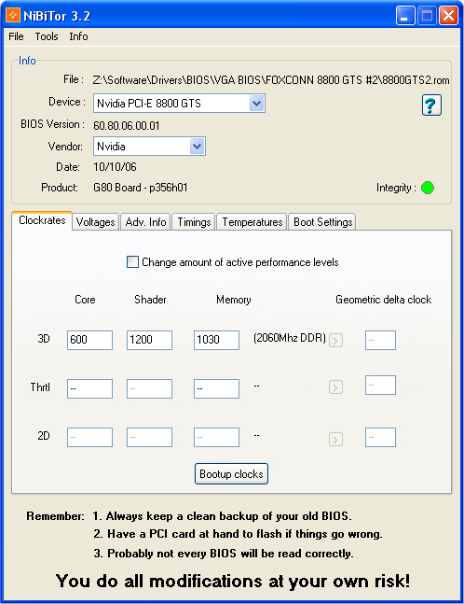Open the File menu
The height and width of the screenshot is (604, 464).
pos(16,36)
